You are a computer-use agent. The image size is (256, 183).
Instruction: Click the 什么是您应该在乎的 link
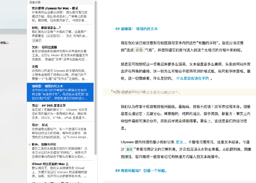(191, 79)
